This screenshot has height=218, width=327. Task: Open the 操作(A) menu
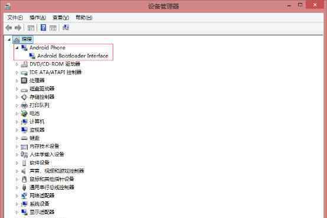point(38,18)
